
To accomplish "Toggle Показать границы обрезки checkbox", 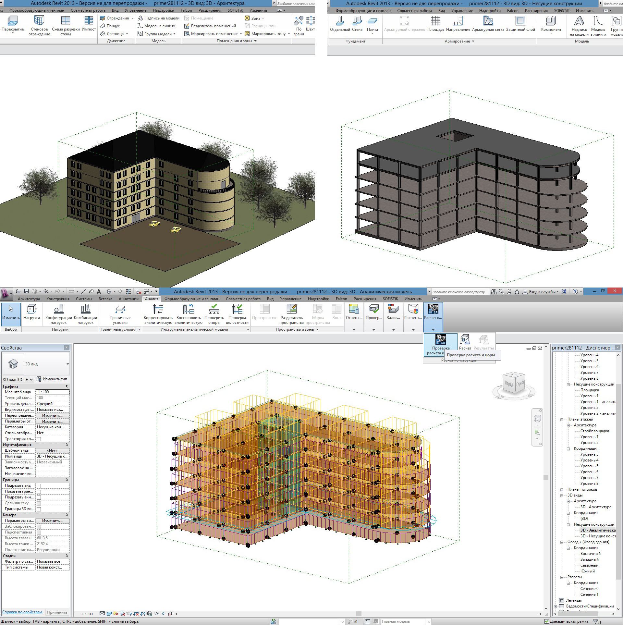I will click(39, 492).
